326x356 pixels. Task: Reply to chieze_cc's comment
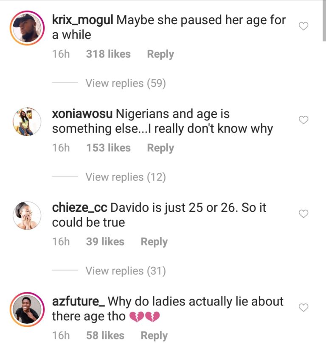click(154, 242)
